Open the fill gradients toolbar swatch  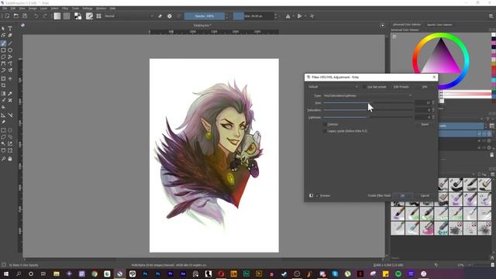(x=57, y=16)
